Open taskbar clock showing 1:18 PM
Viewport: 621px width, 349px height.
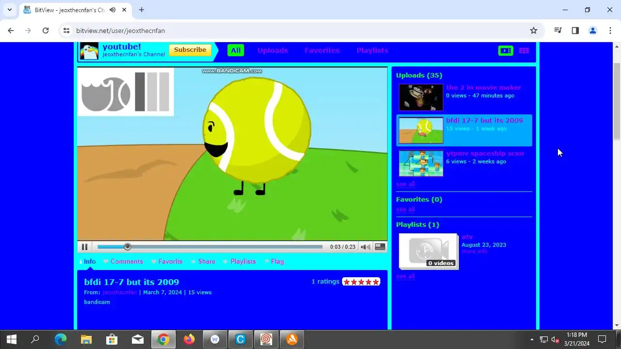point(577,339)
